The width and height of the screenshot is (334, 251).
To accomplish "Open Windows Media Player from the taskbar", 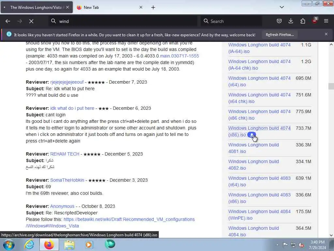I will tap(89, 244).
